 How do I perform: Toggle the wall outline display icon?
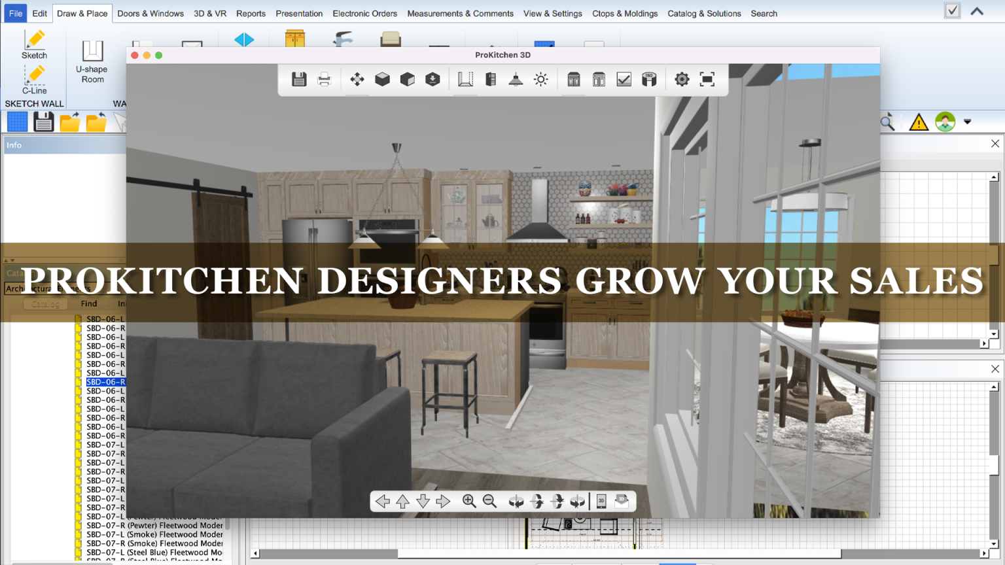point(465,79)
